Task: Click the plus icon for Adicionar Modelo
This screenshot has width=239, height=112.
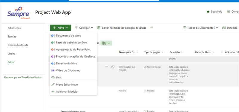Action: tap(53, 92)
